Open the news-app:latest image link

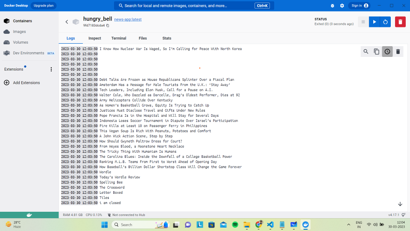coord(128,19)
